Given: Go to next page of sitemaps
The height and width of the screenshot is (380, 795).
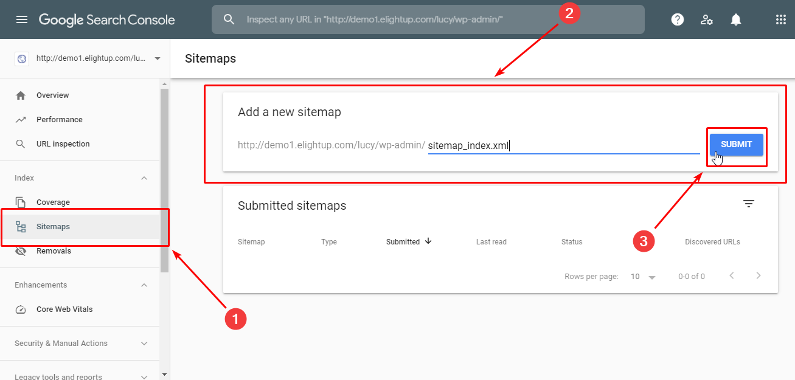Looking at the screenshot, I should coord(759,276).
